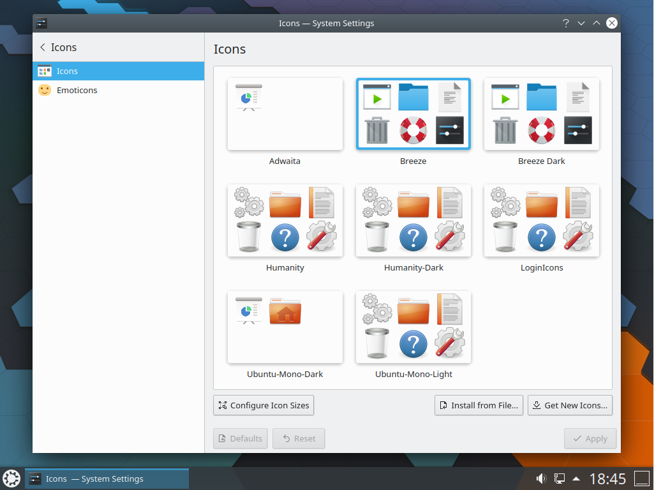Screen dimensions: 654x490
Task: Click the LoginIcons trash bin icon
Action: tap(505, 237)
